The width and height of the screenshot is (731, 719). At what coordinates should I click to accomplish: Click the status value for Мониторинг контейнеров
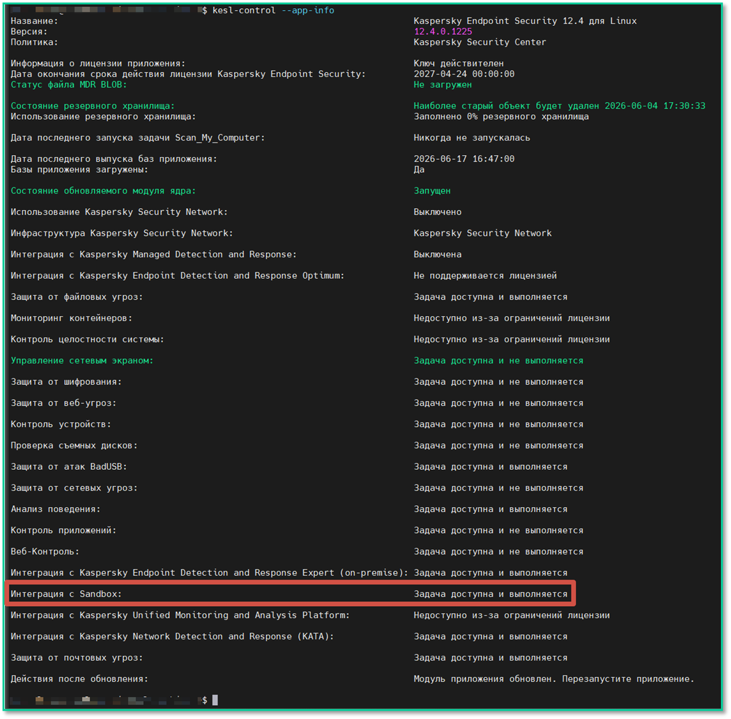[x=512, y=318]
